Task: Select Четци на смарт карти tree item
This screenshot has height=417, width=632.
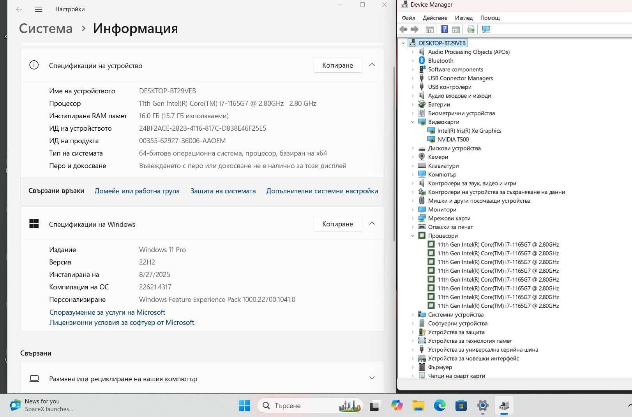Action: click(456, 376)
